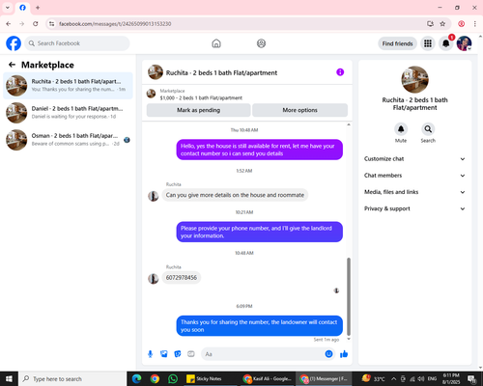The width and height of the screenshot is (483, 386).
Task: Select the 'Thanks you for sharing' blue message
Action: pyautogui.click(x=260, y=325)
